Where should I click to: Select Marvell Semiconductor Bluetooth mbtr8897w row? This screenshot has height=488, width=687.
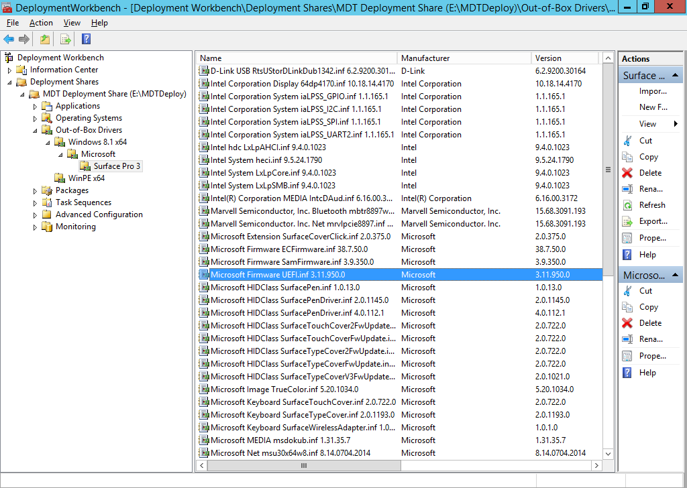pyautogui.click(x=400, y=211)
